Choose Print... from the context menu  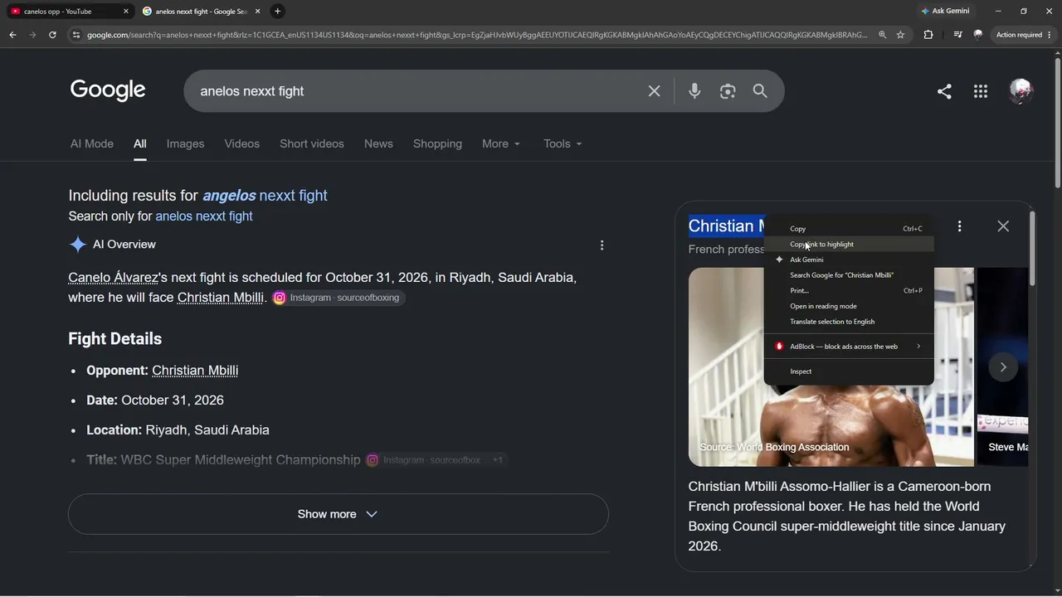[849, 291]
